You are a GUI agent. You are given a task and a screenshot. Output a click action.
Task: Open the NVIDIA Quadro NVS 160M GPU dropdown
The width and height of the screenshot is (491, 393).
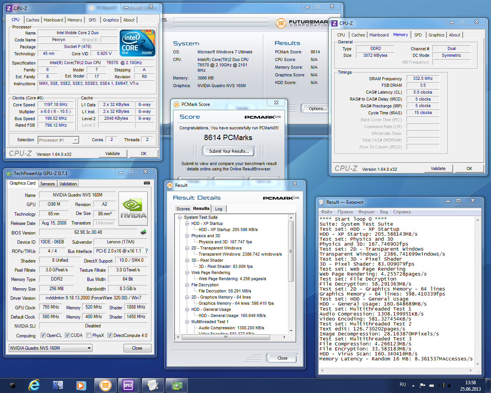(51, 348)
